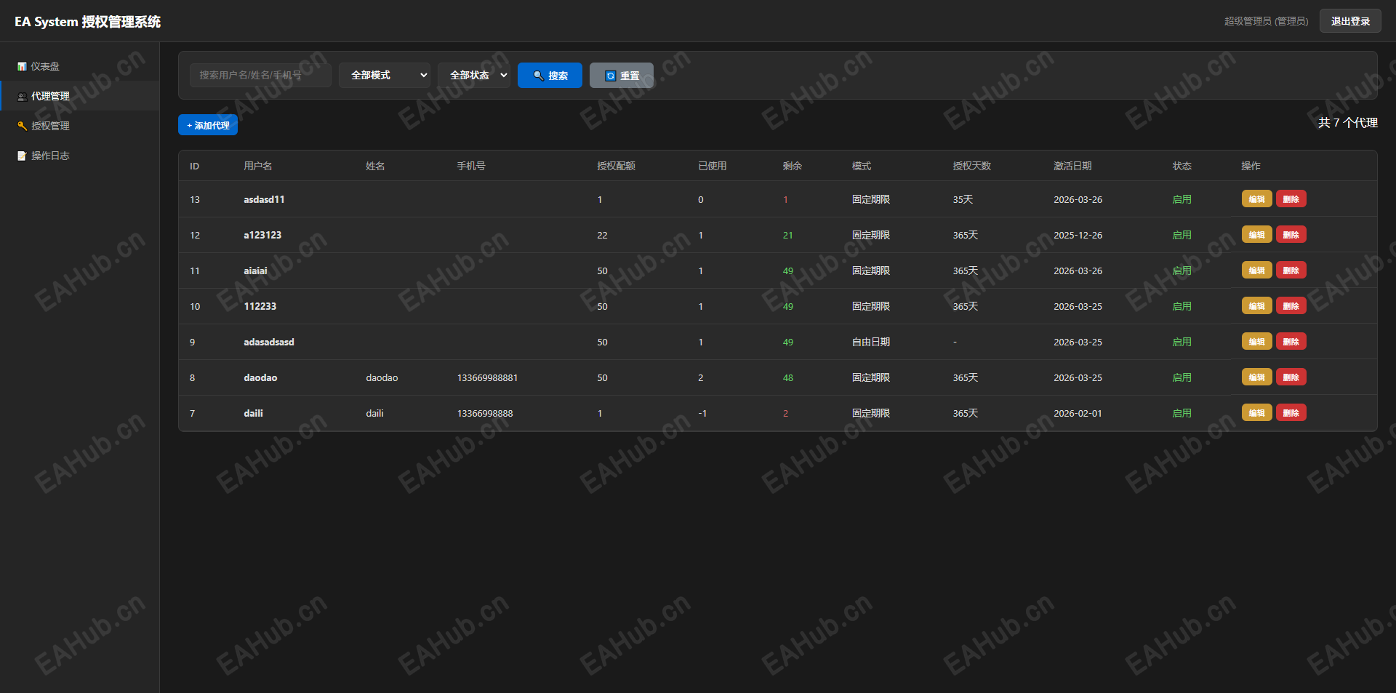Open the 全部模式 mode dropdown
1396x693 pixels.
385,75
